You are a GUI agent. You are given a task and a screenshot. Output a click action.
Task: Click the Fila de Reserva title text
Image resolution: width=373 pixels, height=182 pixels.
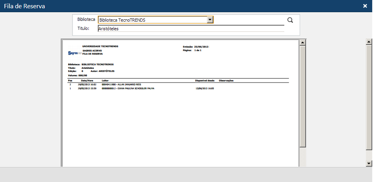pyautogui.click(x=24, y=6)
